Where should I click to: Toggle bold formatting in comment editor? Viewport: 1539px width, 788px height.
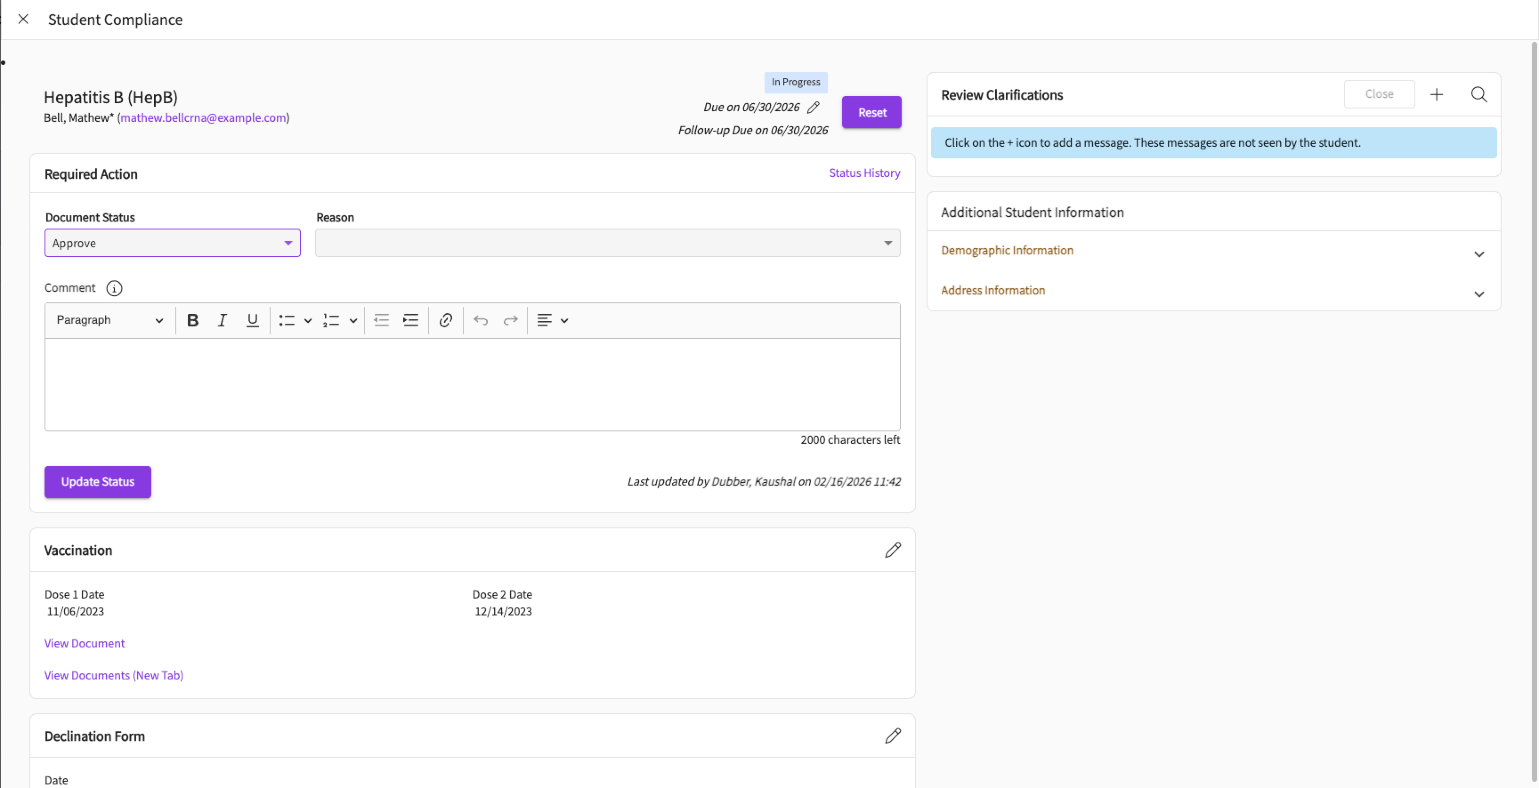(192, 321)
